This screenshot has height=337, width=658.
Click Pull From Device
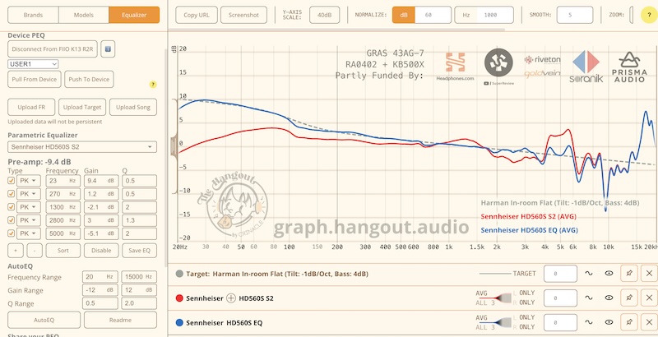click(35, 79)
